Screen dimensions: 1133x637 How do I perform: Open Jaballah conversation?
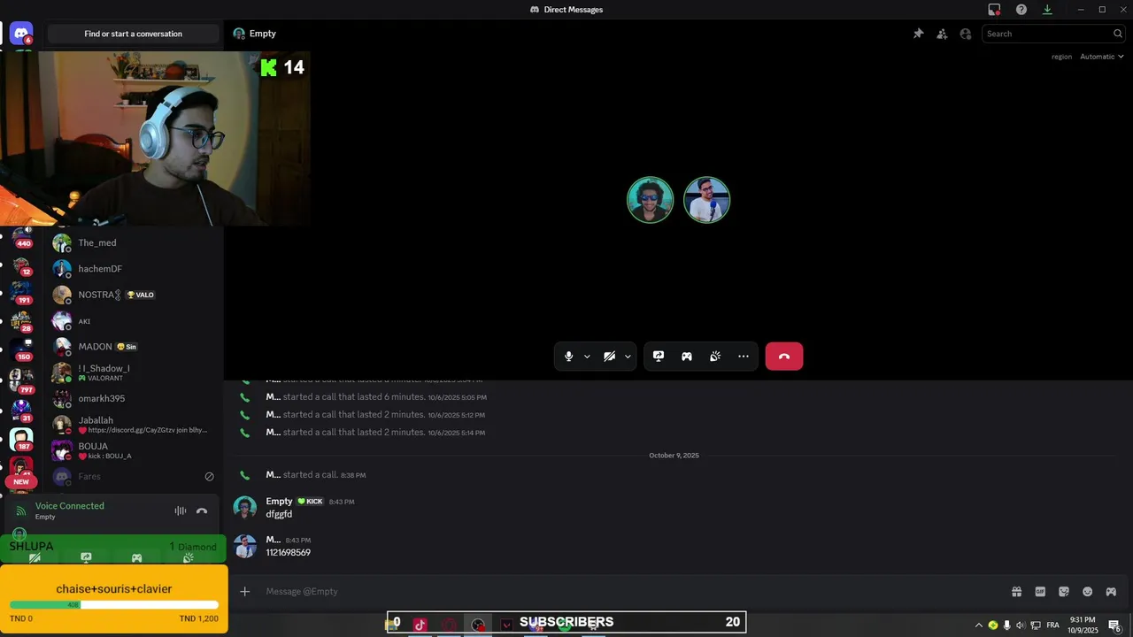pos(133,425)
